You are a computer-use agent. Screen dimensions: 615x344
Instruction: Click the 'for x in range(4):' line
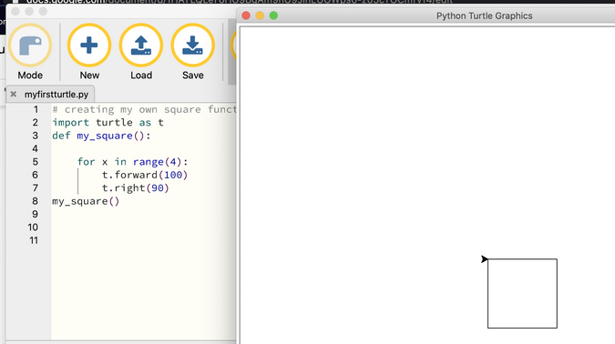click(133, 162)
